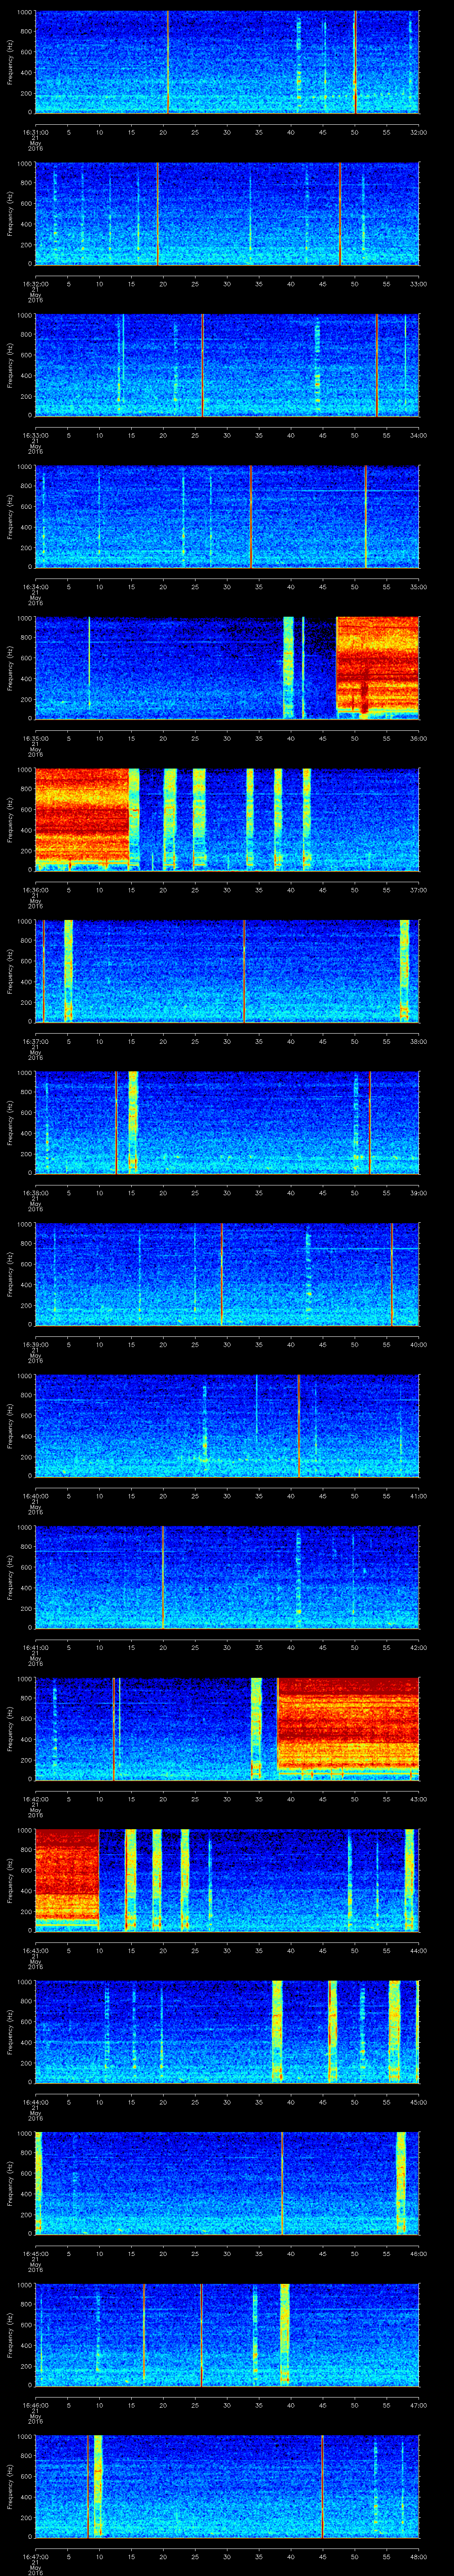Click the 16:38:00 start time label

36,1192
